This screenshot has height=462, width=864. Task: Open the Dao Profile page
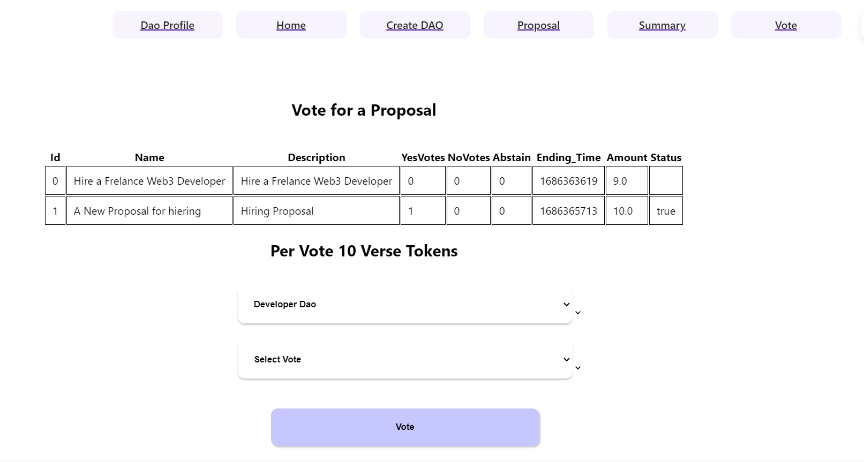[x=167, y=25]
